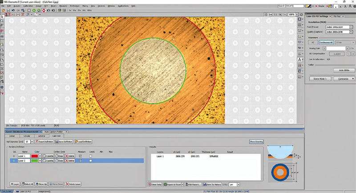Viewport: 356px width, 193px height.
Task: Toggle the Measure checkbox for Layer 2
Action: pyautogui.click(x=80, y=161)
